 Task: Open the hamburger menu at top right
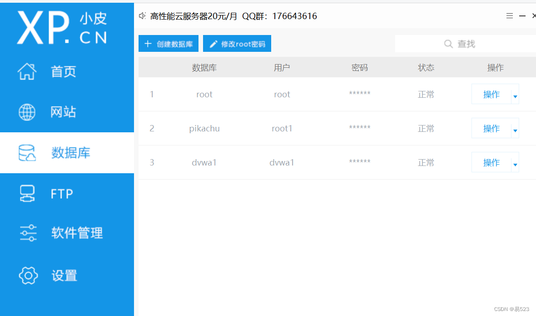tap(509, 15)
